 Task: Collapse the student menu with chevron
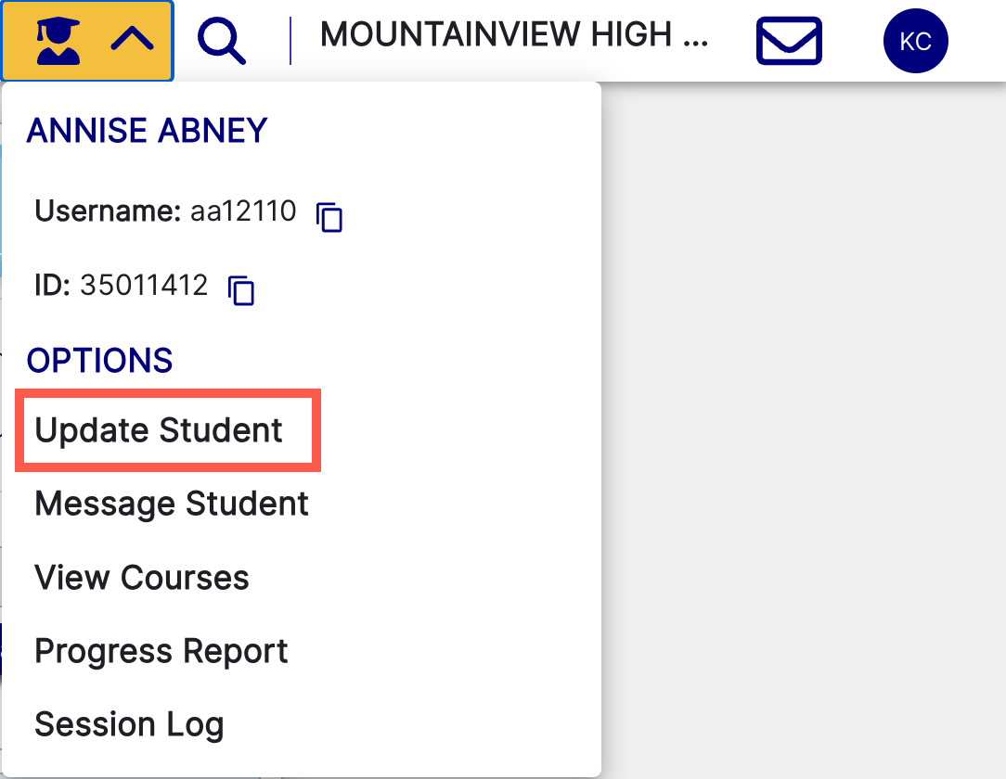pos(132,38)
